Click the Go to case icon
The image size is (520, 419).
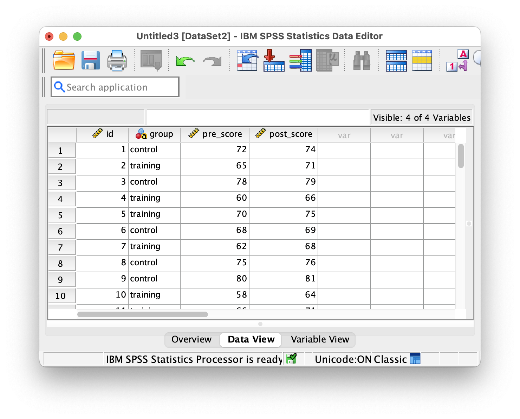pyautogui.click(x=247, y=60)
